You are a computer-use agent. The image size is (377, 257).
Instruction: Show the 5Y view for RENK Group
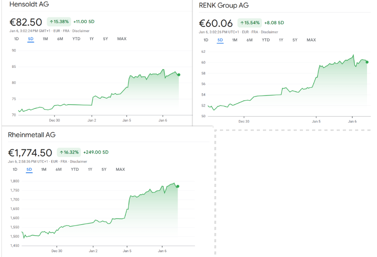[x=295, y=40]
